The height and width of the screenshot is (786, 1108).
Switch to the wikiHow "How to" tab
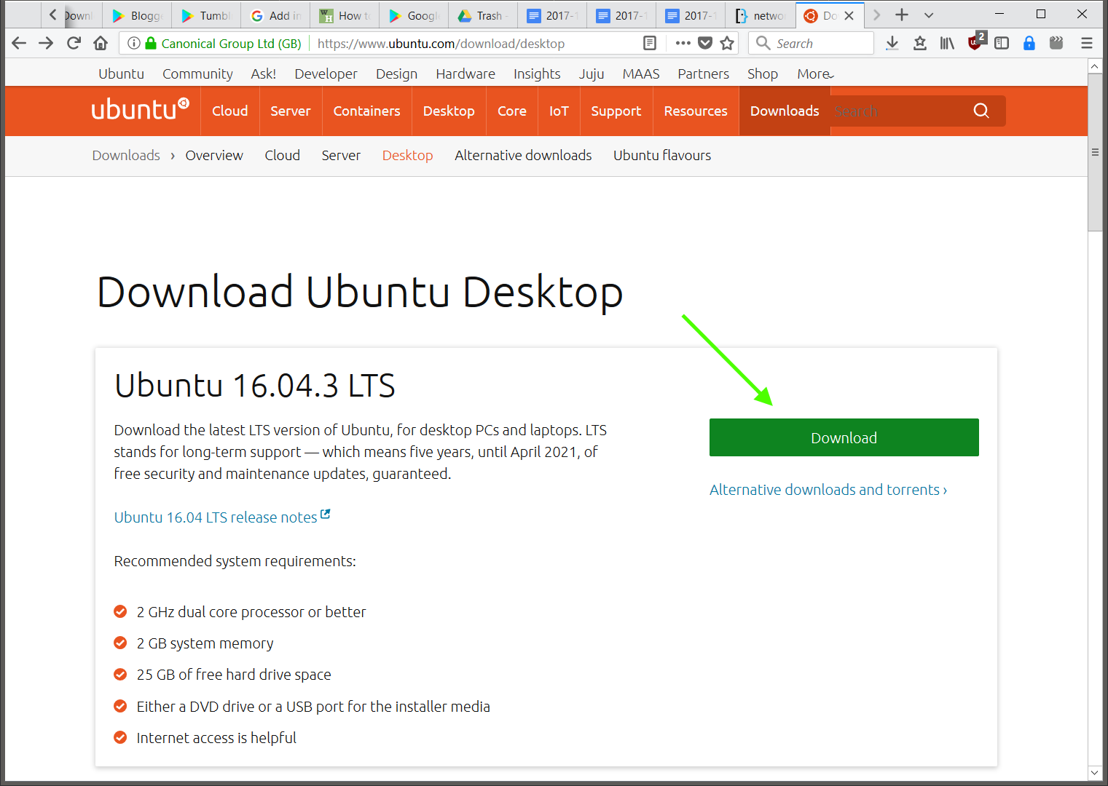pos(345,15)
